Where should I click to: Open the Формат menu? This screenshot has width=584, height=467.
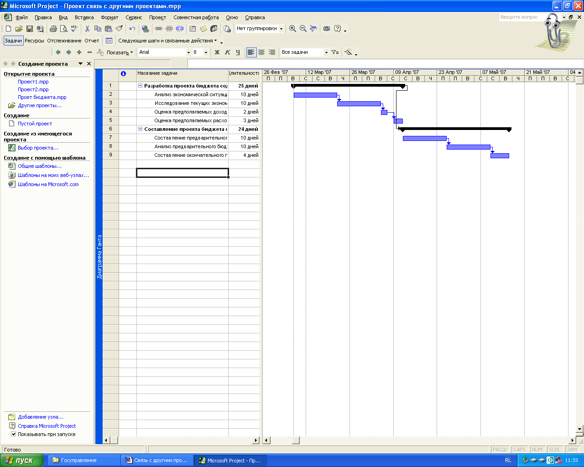tap(109, 17)
